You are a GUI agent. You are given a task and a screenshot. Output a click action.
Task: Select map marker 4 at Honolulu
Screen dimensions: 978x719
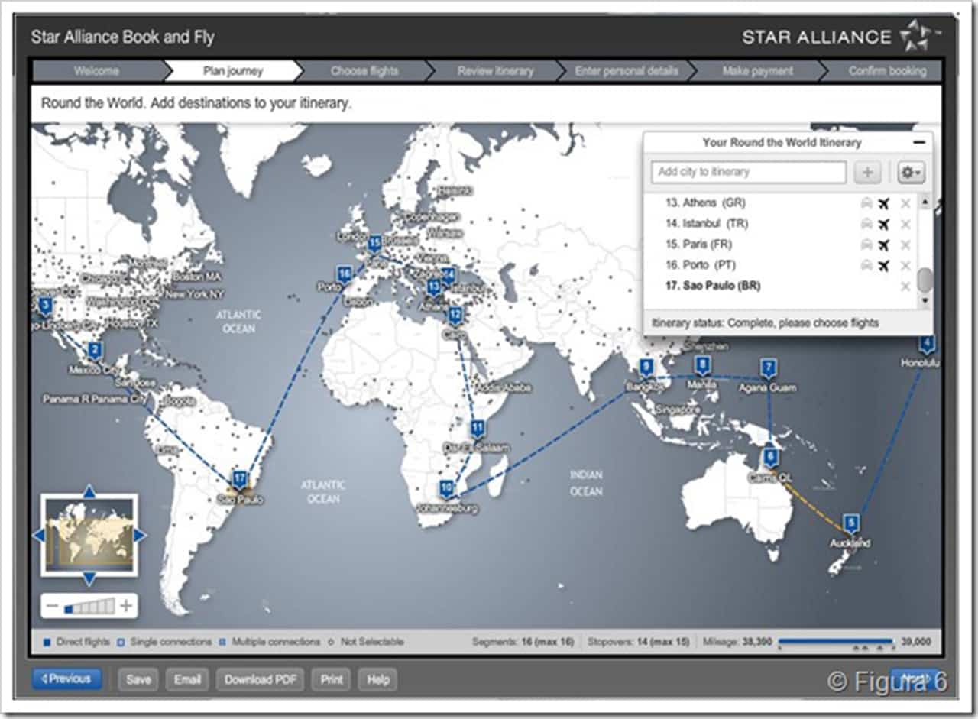(927, 343)
